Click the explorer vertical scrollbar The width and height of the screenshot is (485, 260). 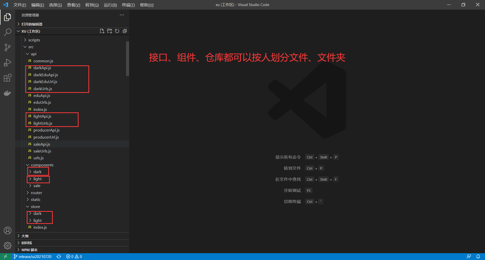(x=128, y=59)
